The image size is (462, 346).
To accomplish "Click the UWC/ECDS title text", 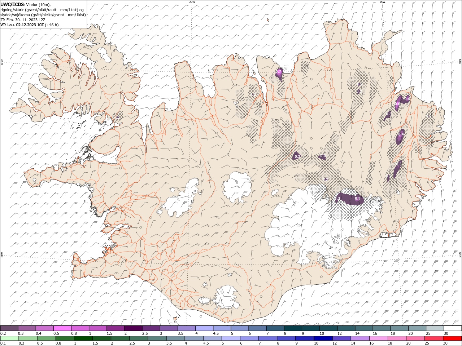I will point(12,4).
